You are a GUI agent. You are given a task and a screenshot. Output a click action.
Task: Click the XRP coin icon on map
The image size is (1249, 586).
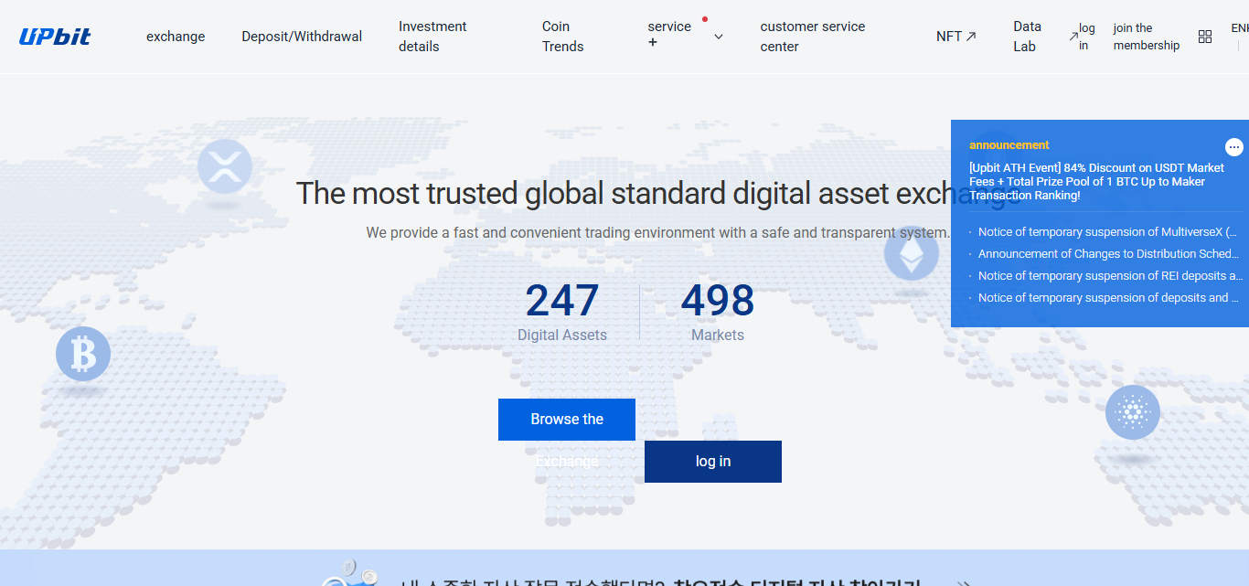[x=225, y=166]
